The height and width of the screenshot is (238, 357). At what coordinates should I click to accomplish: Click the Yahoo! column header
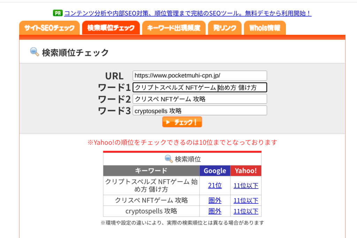[x=246, y=171]
